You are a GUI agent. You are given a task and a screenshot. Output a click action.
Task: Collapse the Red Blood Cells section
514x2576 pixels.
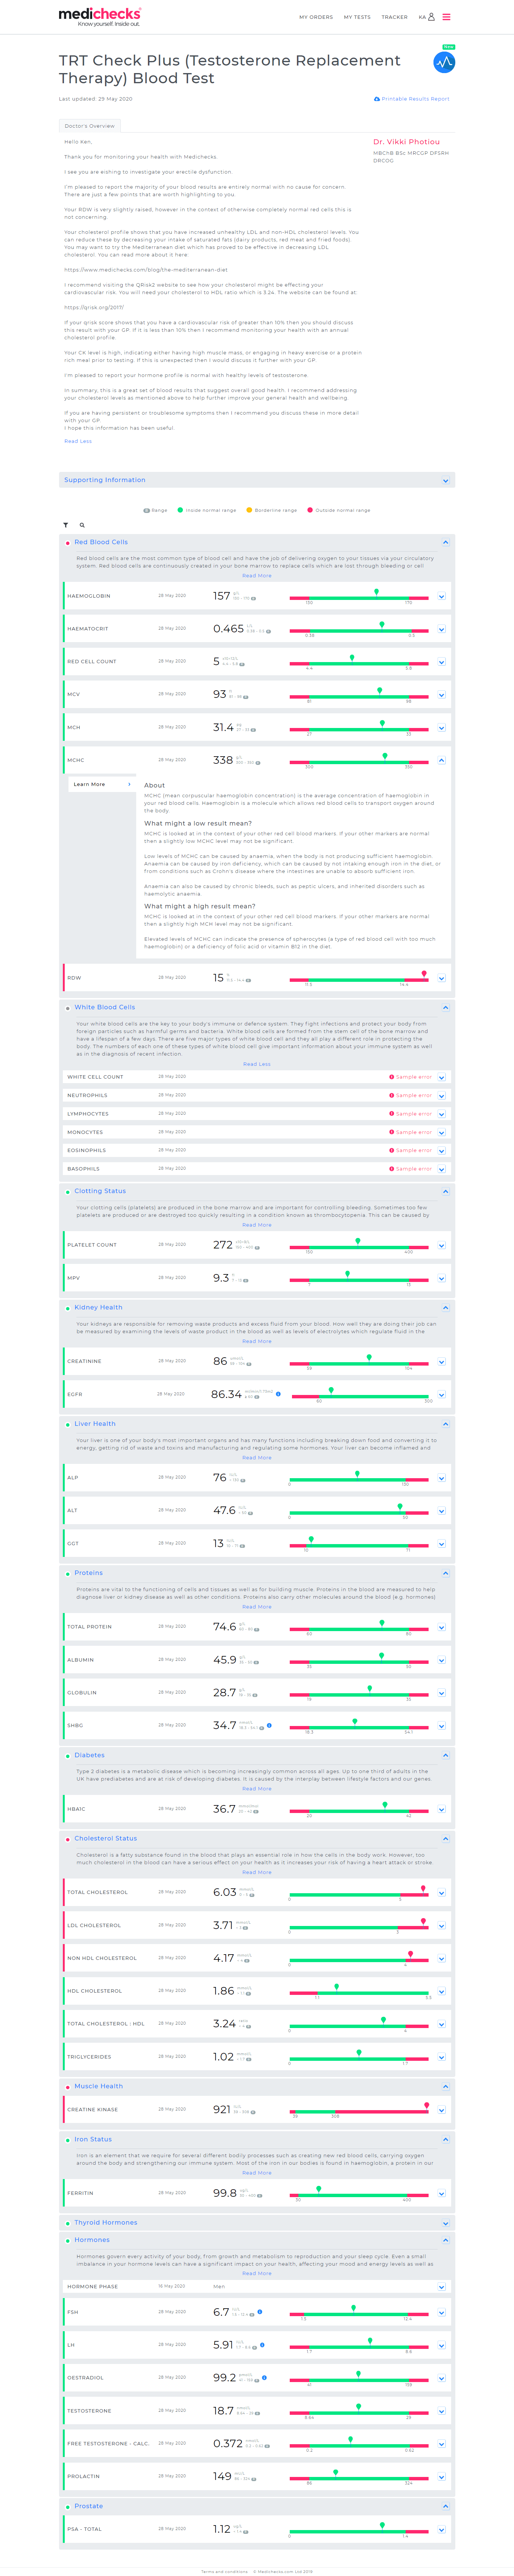tap(445, 542)
